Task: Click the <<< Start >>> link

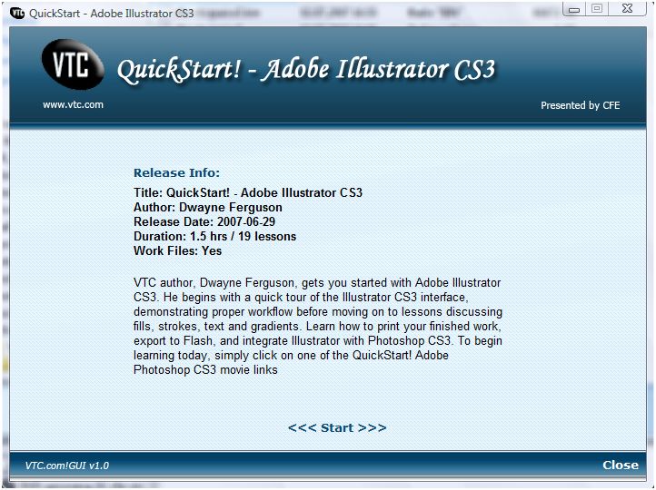Action: (337, 427)
